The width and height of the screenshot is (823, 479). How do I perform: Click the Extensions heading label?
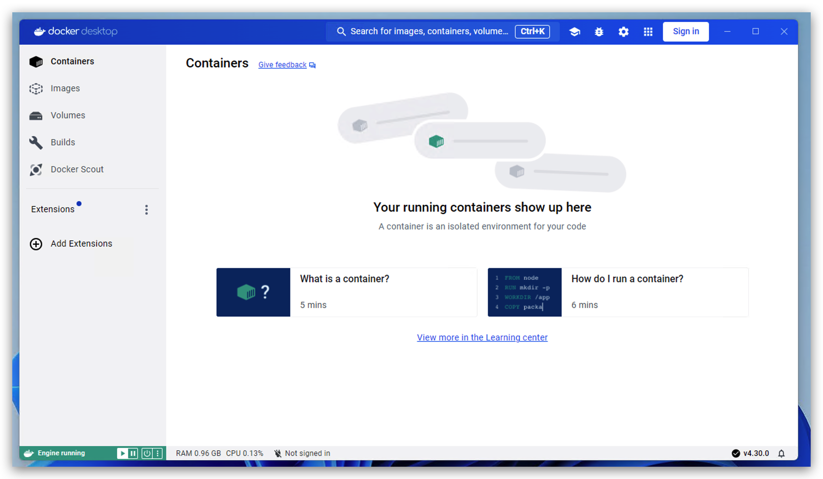(x=53, y=209)
